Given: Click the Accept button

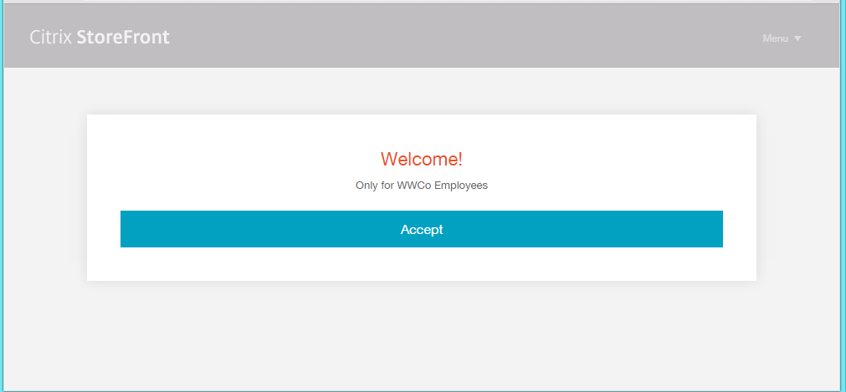Looking at the screenshot, I should (421, 229).
